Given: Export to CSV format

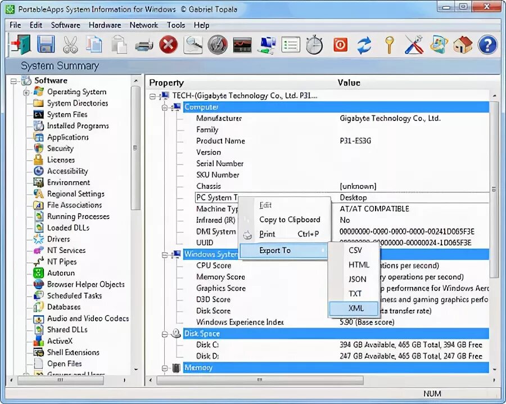Looking at the screenshot, I should [x=354, y=250].
